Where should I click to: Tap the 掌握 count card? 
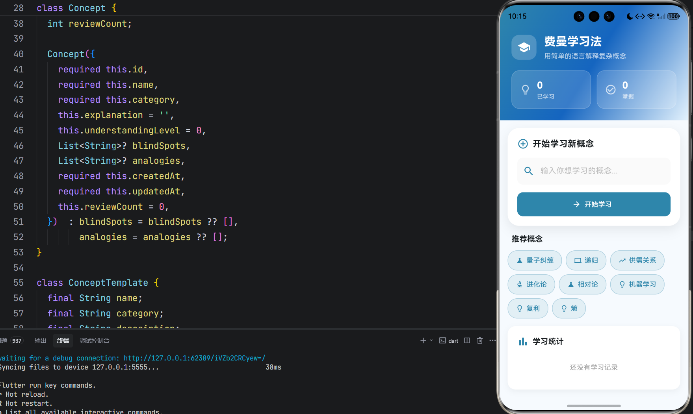pos(636,90)
